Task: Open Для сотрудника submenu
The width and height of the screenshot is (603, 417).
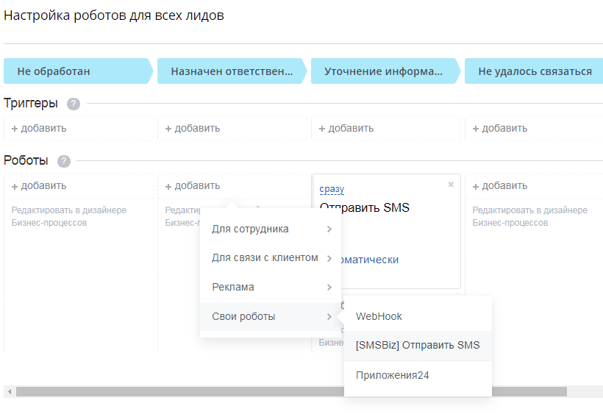Action: pyautogui.click(x=271, y=229)
